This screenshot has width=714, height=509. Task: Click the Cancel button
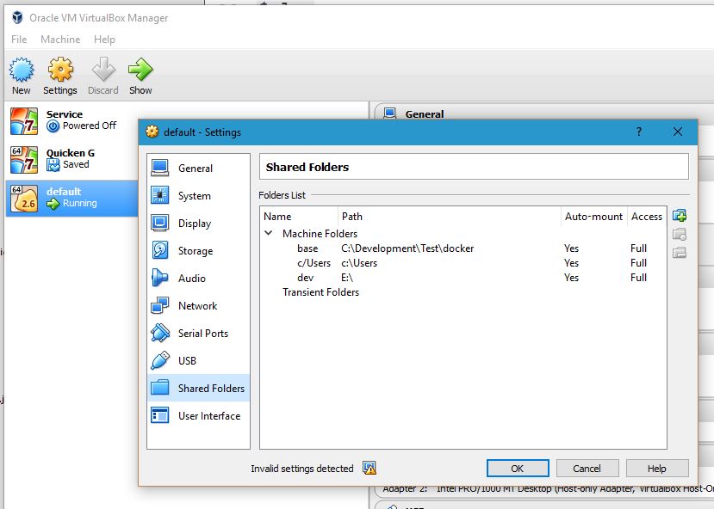point(587,468)
